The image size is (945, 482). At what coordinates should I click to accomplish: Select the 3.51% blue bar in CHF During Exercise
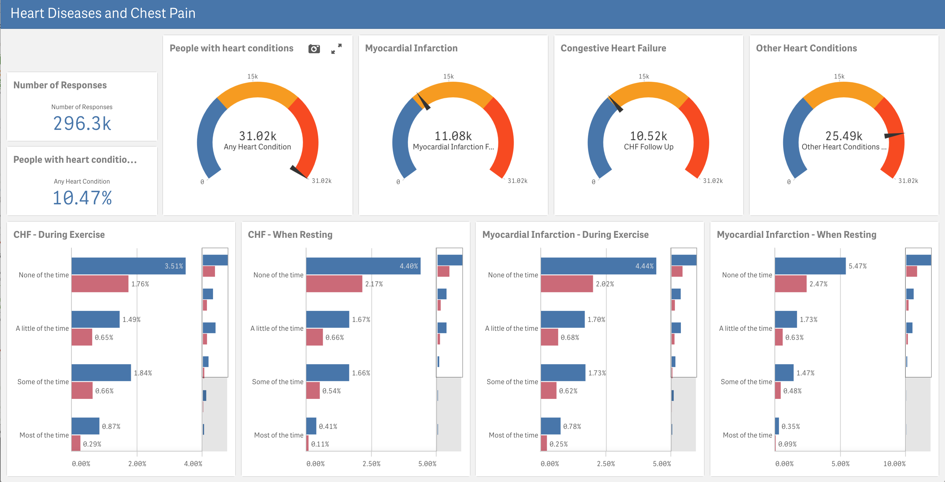point(128,266)
